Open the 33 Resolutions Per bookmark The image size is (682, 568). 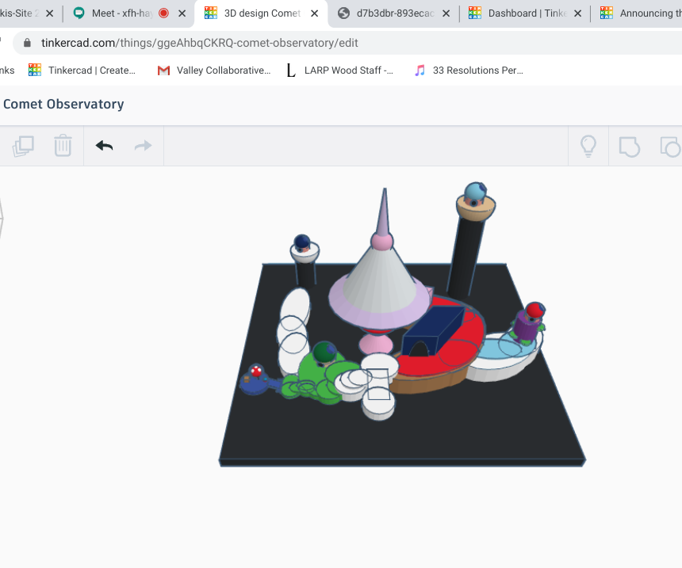[x=469, y=71]
